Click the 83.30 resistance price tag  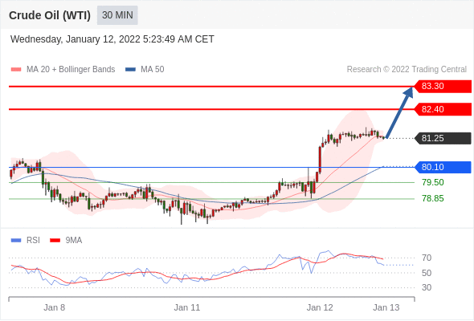coord(443,87)
